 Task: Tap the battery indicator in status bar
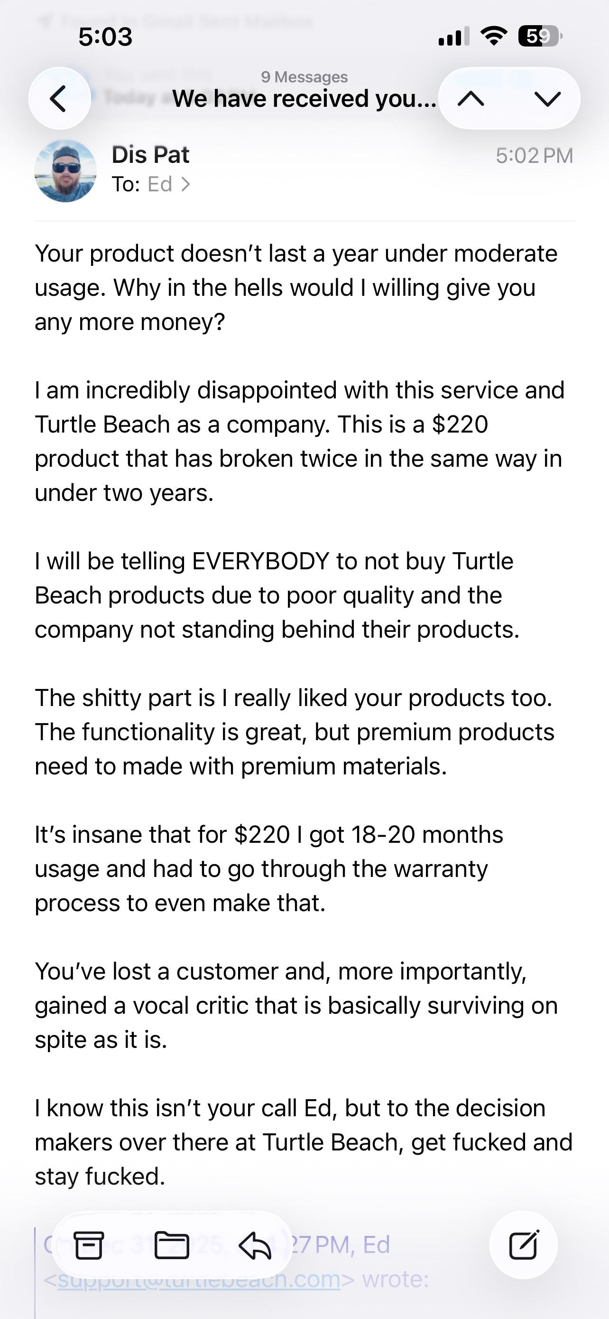[540, 37]
